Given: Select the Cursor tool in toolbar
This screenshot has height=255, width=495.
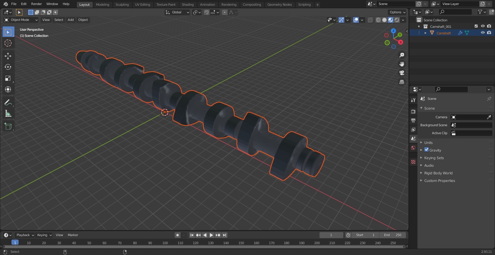Looking at the screenshot, I should point(8,43).
